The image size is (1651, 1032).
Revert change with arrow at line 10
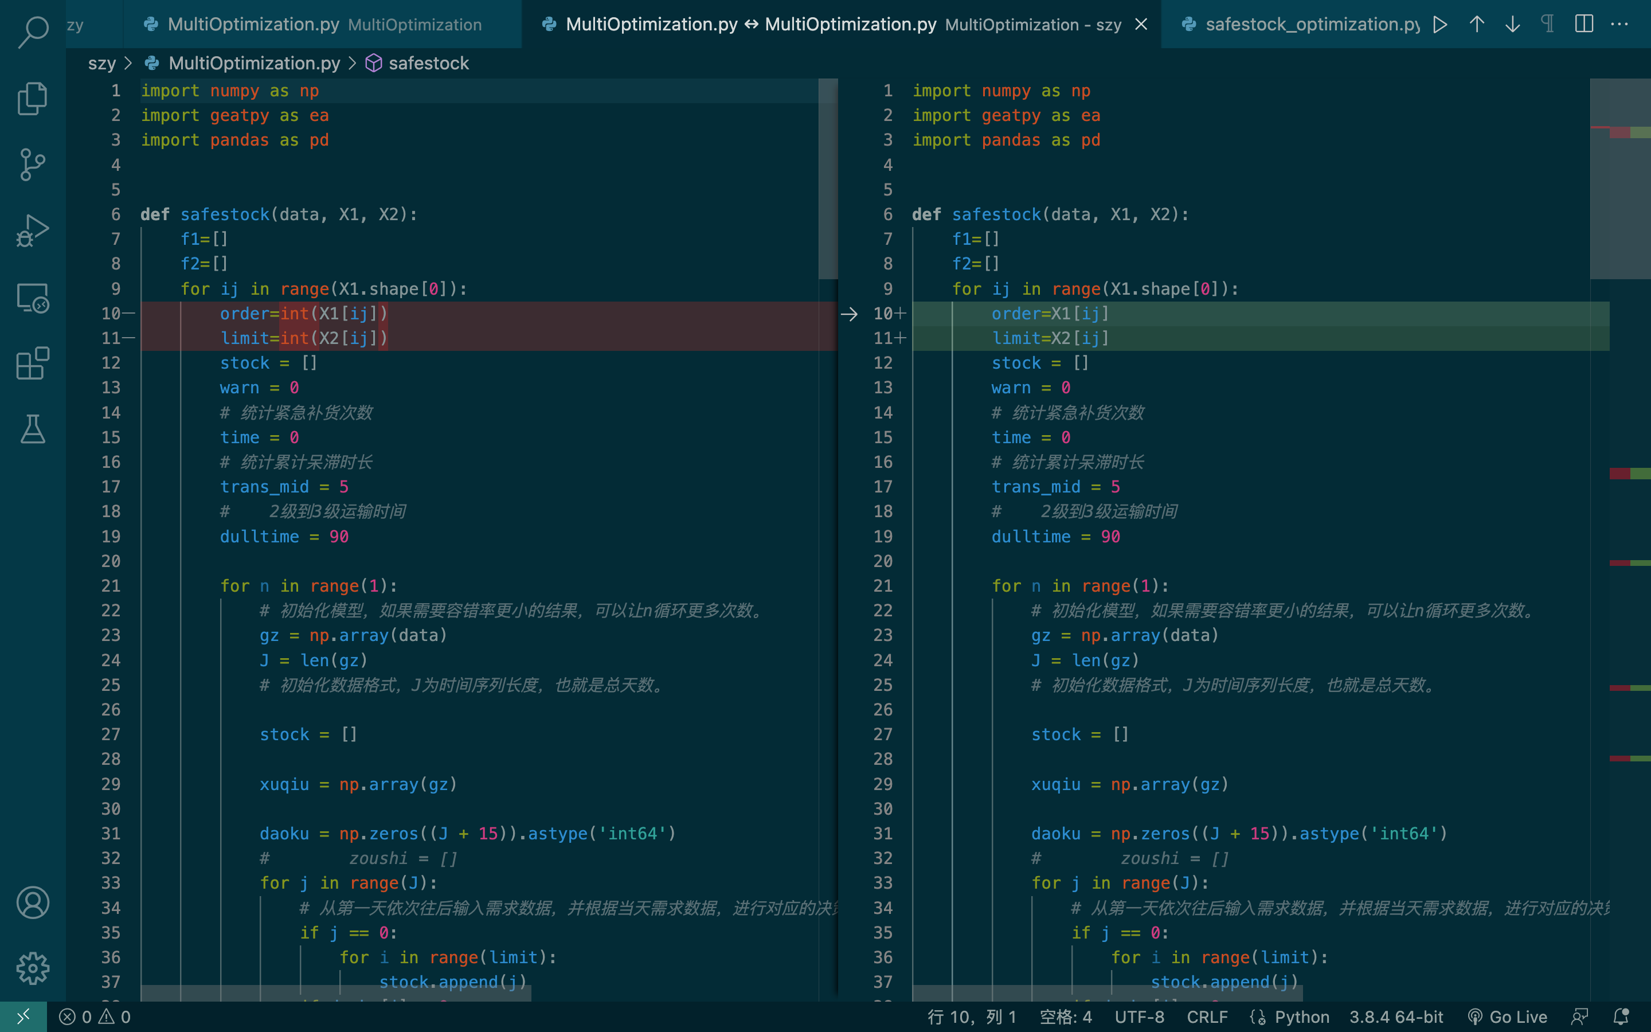pyautogui.click(x=850, y=314)
